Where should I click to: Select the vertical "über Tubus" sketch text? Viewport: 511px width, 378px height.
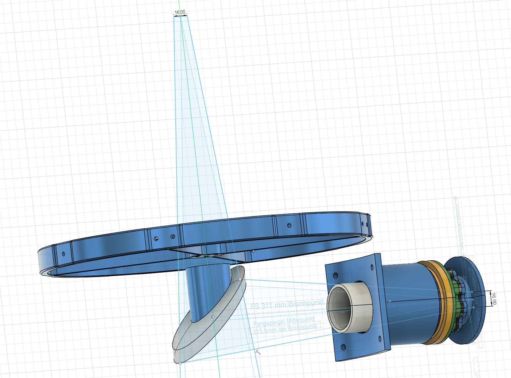(x=476, y=307)
